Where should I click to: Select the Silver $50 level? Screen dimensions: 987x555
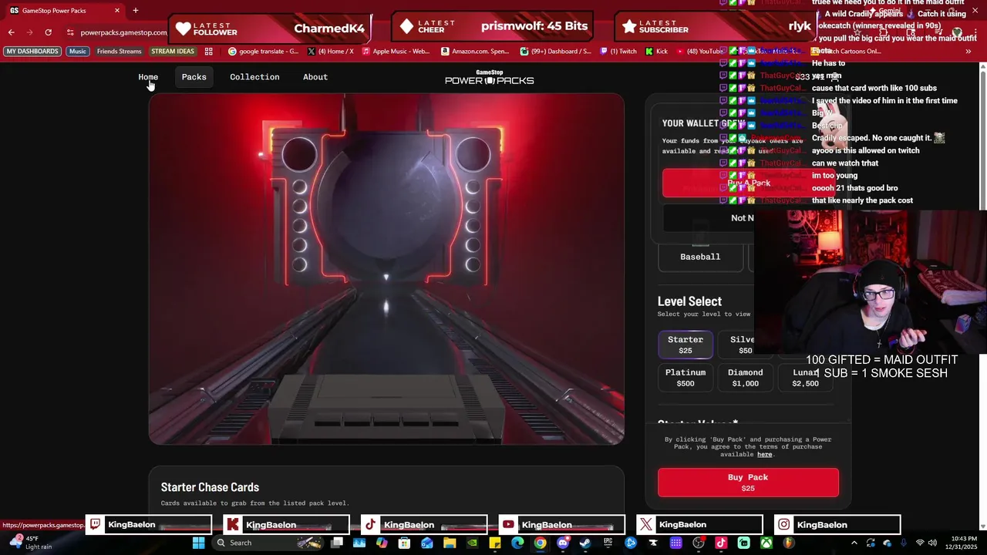(745, 345)
